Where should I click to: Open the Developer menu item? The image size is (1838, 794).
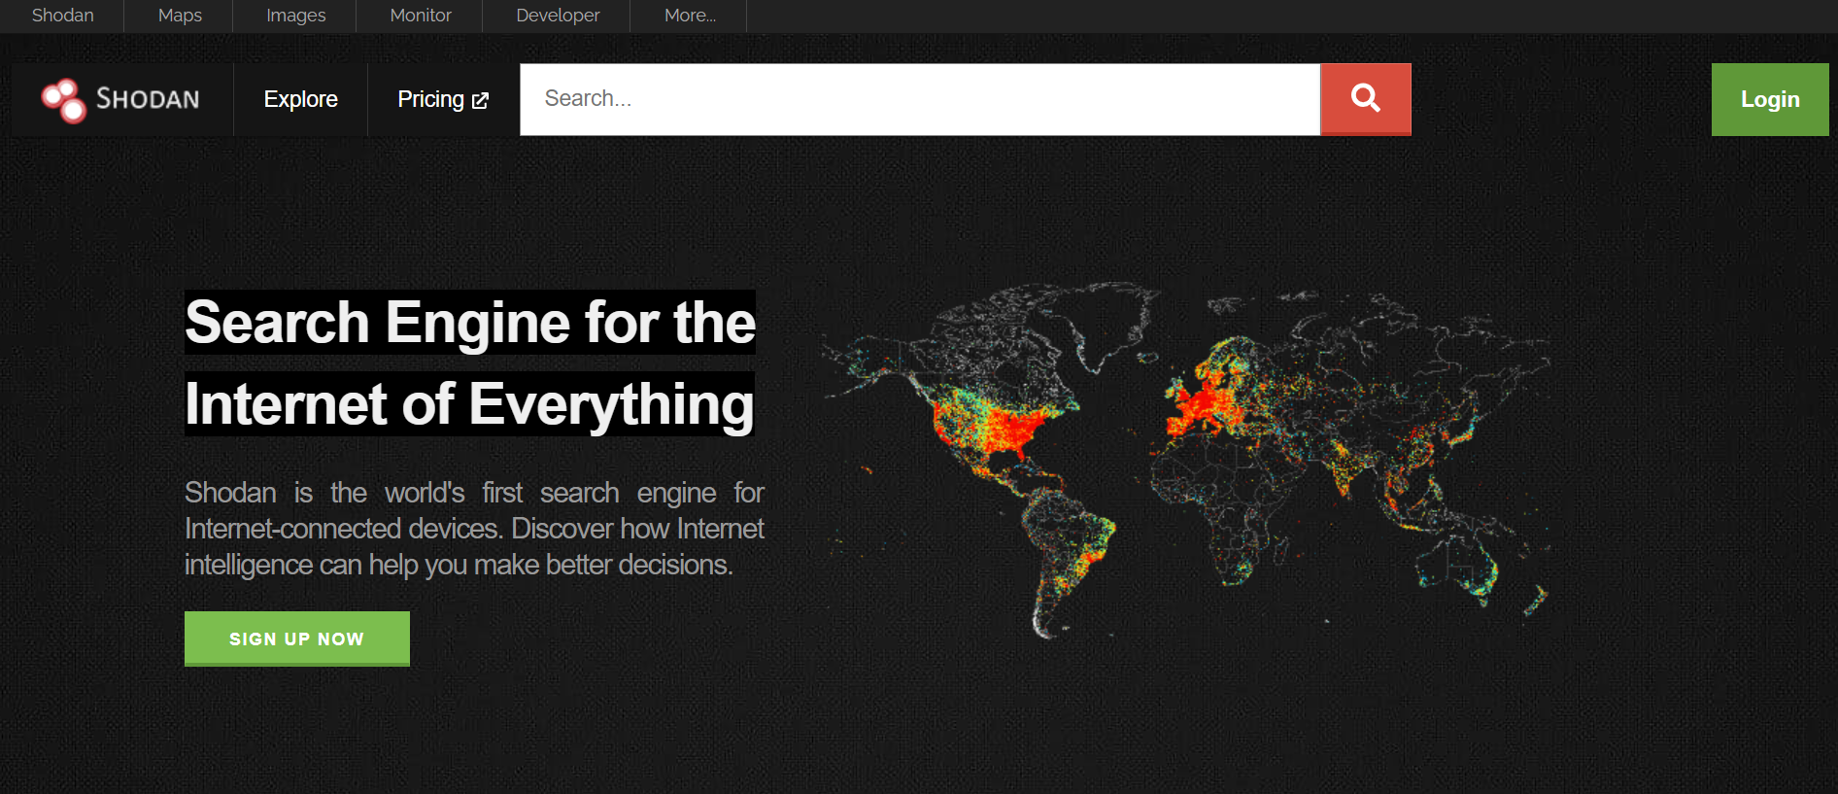tap(558, 16)
